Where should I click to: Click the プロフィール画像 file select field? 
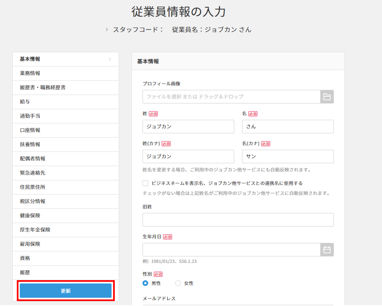click(x=231, y=97)
